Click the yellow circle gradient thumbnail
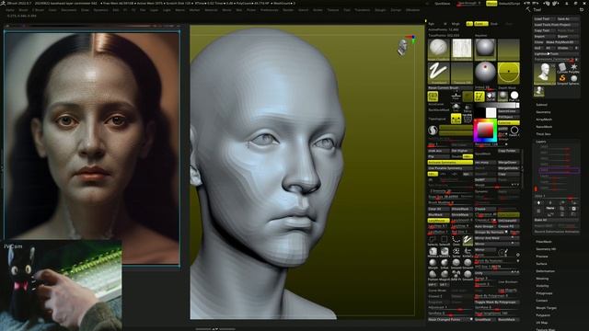Image resolution: width=589 pixels, height=331 pixels. point(509,73)
